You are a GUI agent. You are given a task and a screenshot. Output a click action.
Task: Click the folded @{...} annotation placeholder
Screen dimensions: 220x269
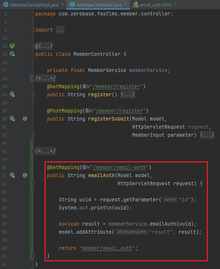[44, 46]
